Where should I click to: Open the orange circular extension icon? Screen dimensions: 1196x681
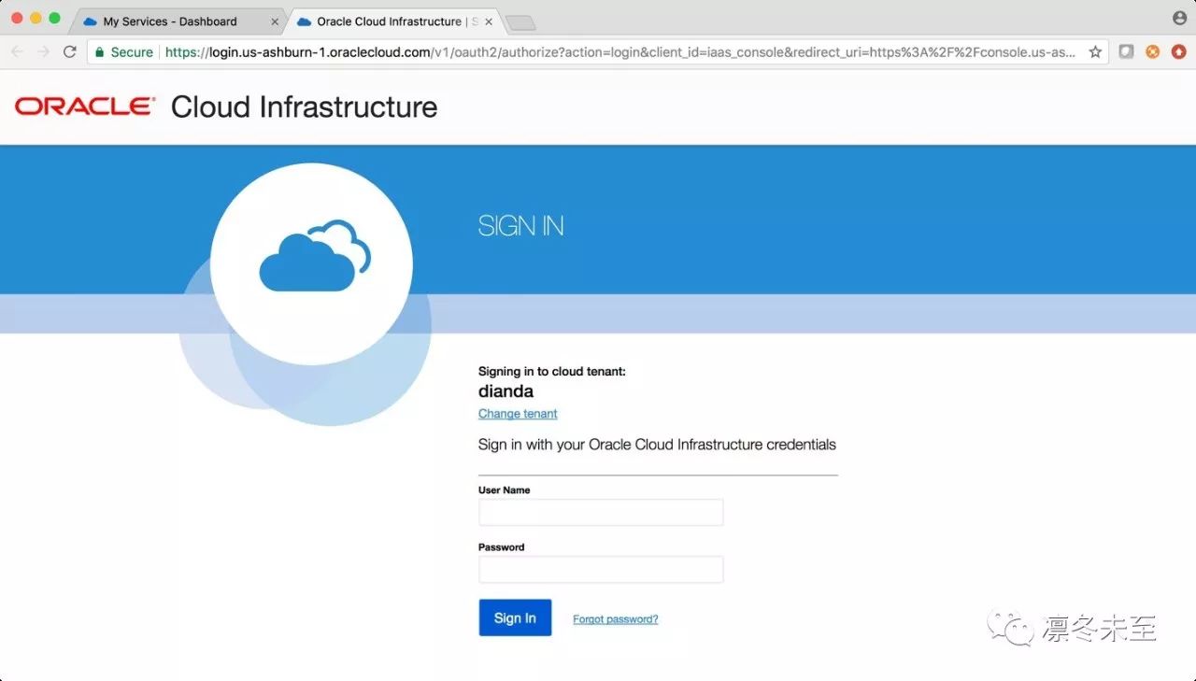(1153, 52)
